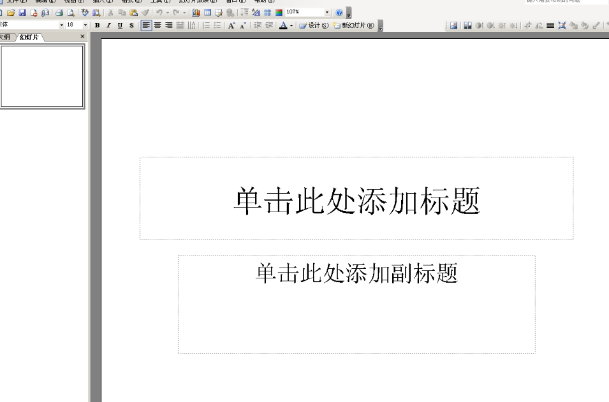The height and width of the screenshot is (402, 609).
Task: Insert a table
Action: coord(207,13)
